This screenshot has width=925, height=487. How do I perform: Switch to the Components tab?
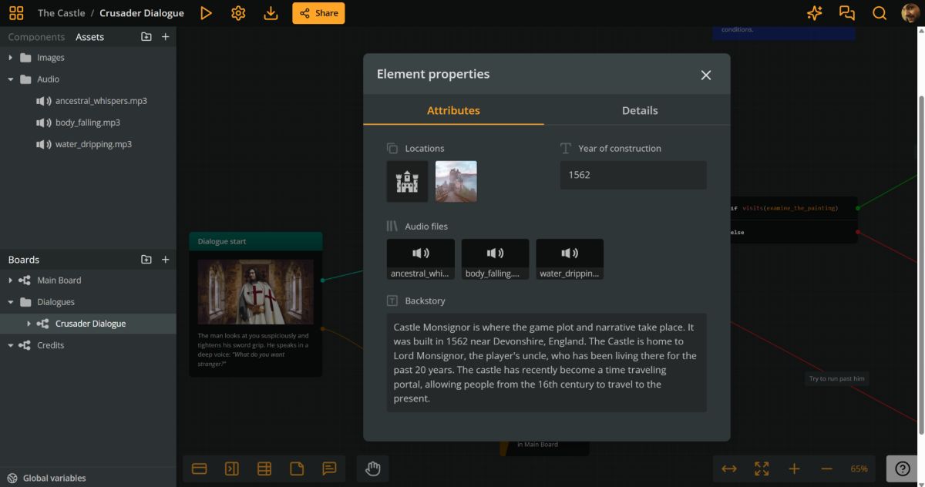[36, 37]
